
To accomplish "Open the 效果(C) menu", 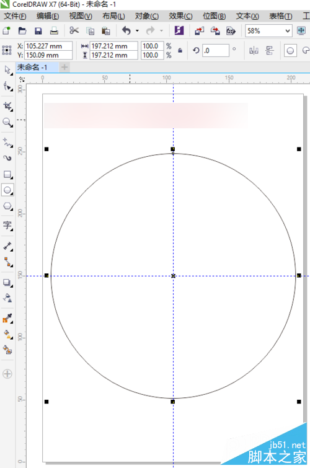I will [x=180, y=16].
